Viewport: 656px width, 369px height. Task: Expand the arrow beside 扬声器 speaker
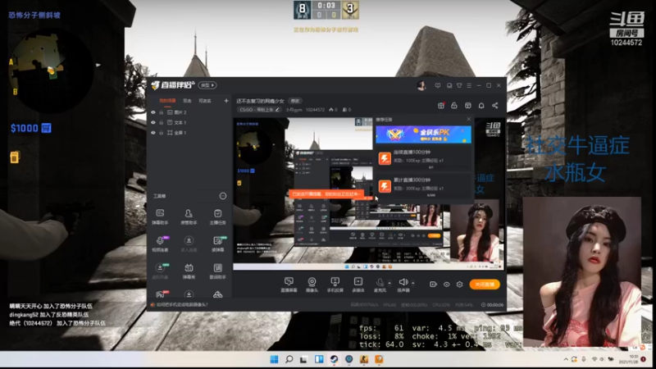tap(413, 283)
